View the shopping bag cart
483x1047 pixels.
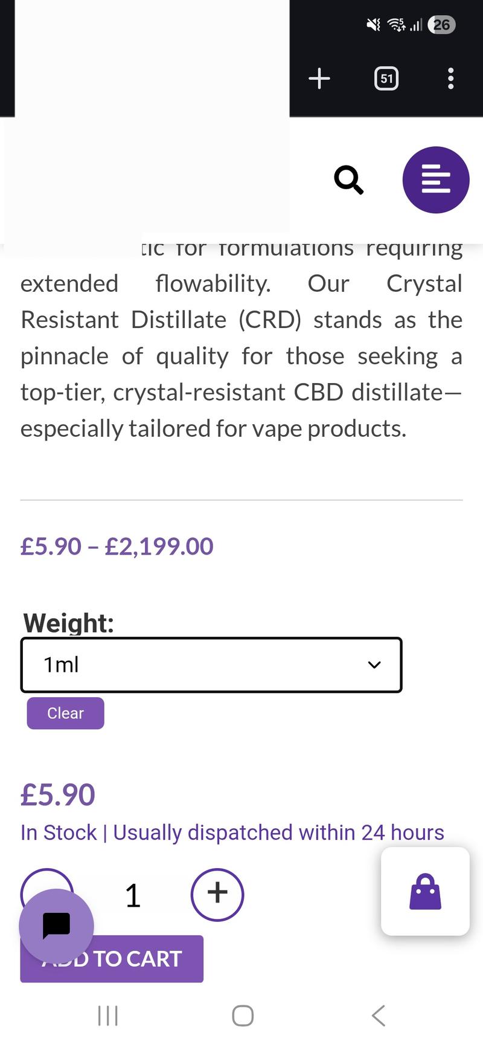click(x=425, y=891)
